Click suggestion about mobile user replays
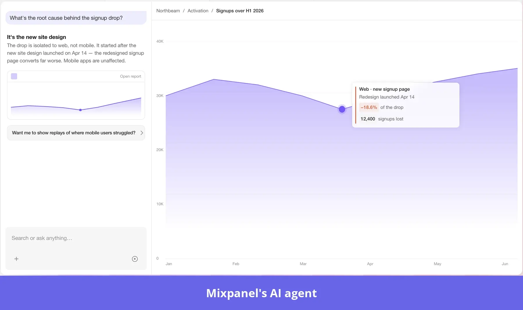The image size is (523, 310). click(76, 133)
